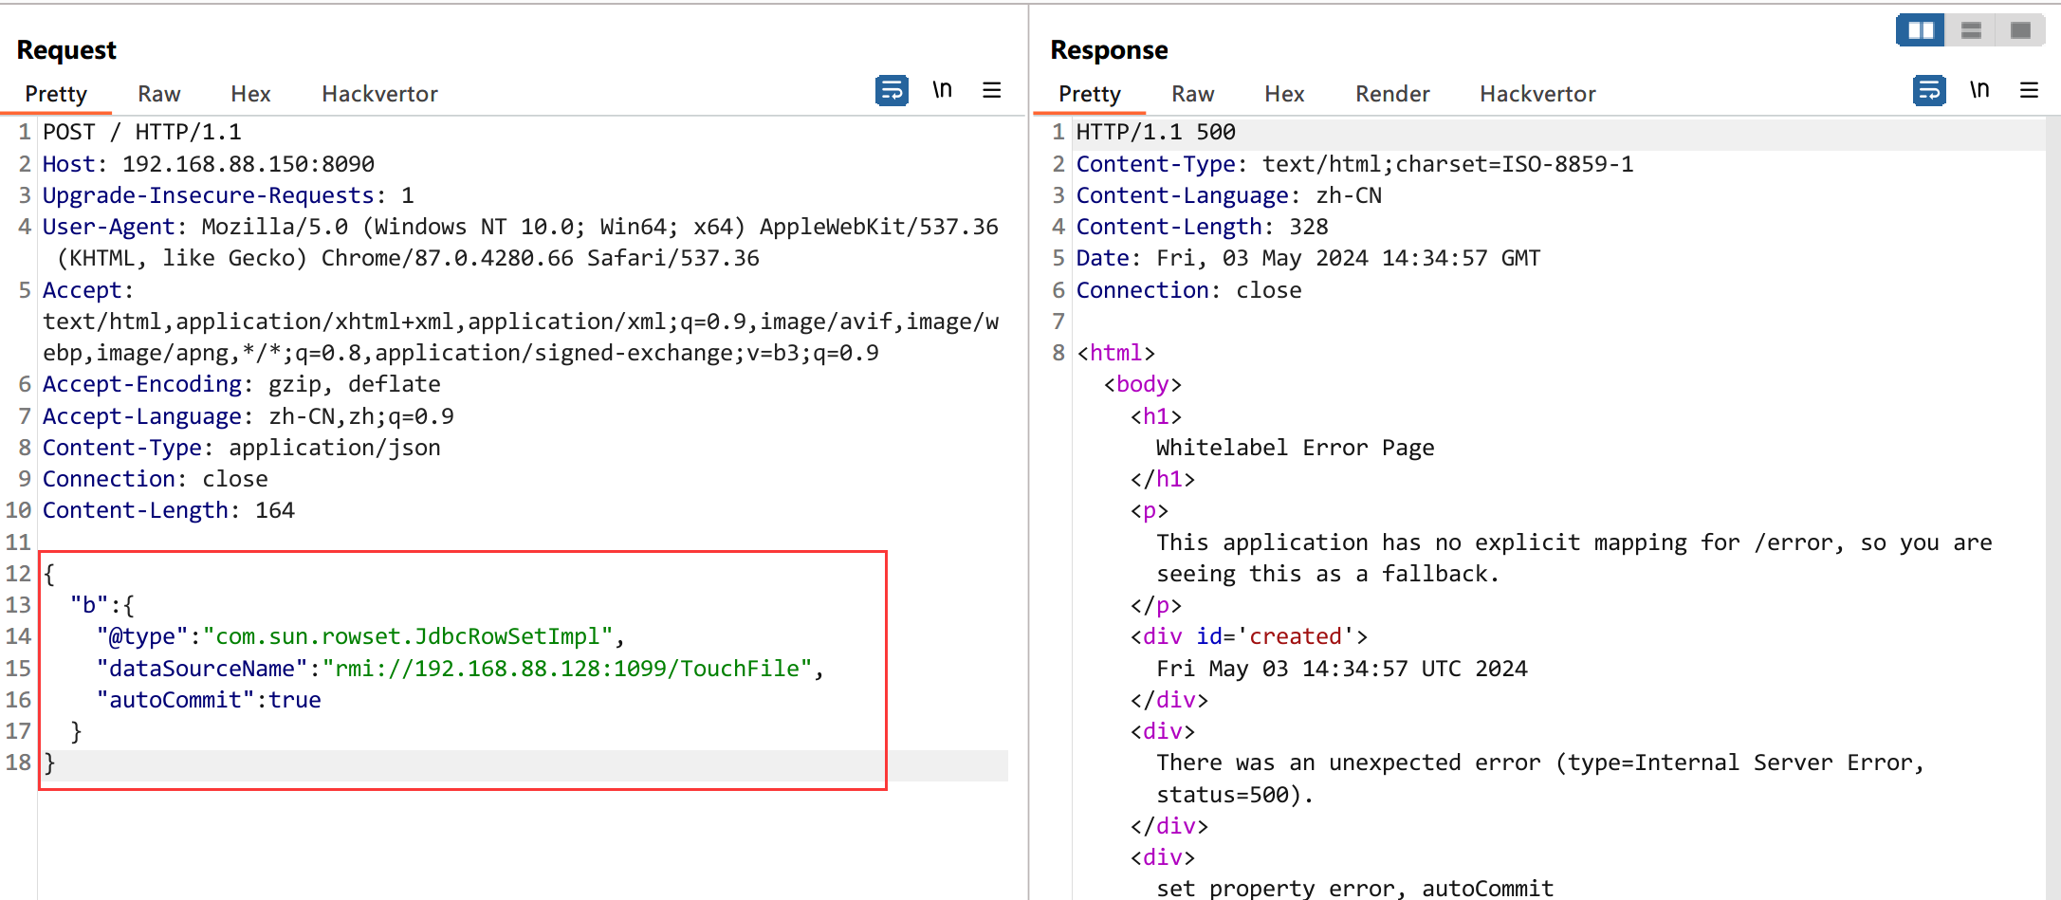Open Request Hackvertor tab
2061x900 pixels.
pos(379,94)
